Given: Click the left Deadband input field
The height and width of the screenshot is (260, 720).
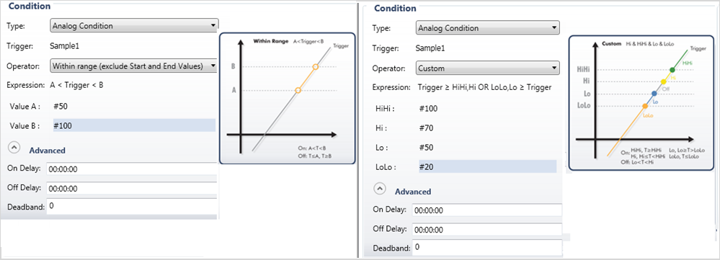Looking at the screenshot, I should click(x=132, y=207).
